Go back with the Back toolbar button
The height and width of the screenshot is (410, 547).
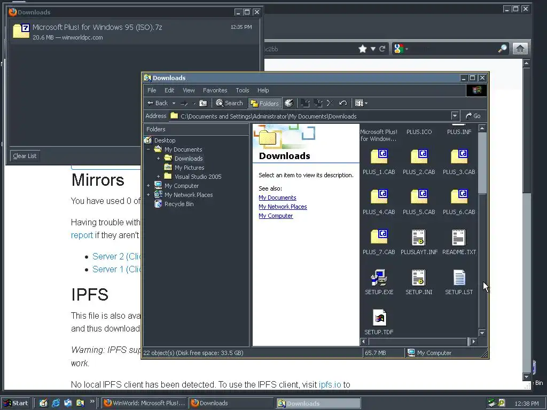point(158,103)
